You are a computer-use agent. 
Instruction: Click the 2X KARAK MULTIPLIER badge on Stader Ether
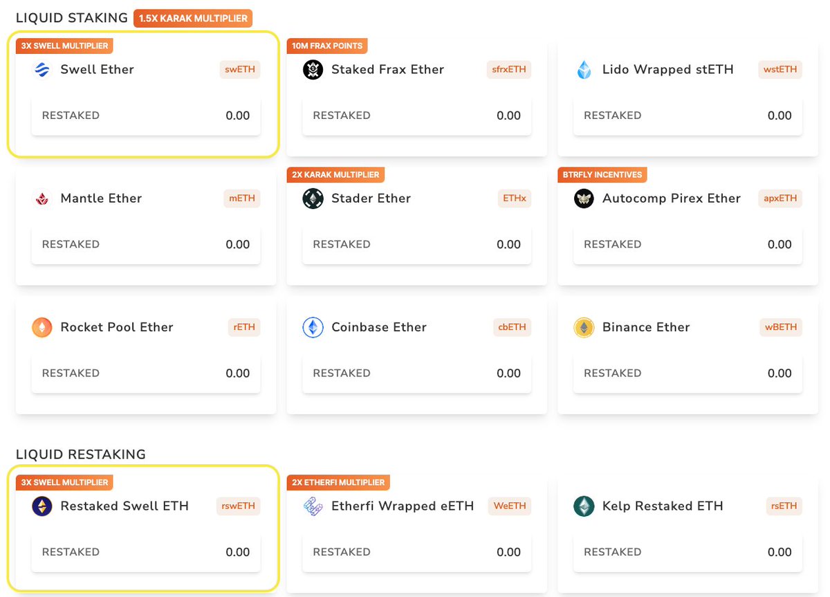pyautogui.click(x=335, y=175)
